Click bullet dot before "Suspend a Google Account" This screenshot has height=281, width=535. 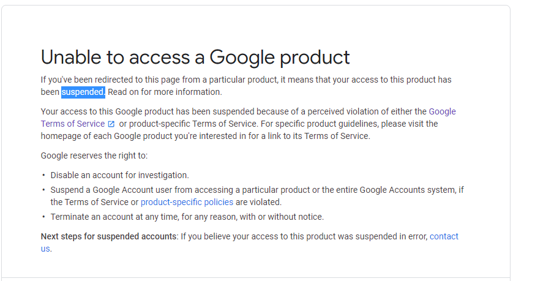[x=43, y=190]
